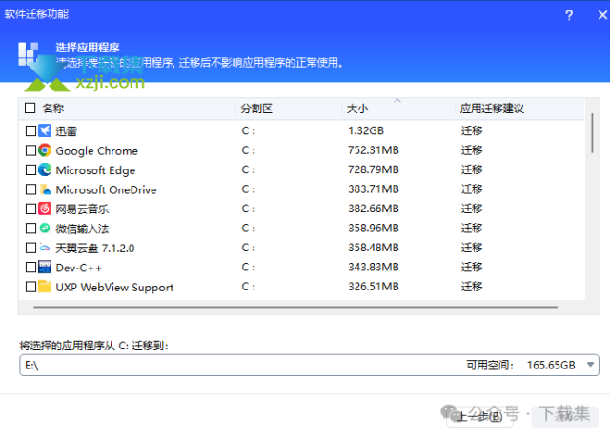This screenshot has height=438, width=610.
Task: Check the UXP WebView Support checkbox
Action: 30,287
